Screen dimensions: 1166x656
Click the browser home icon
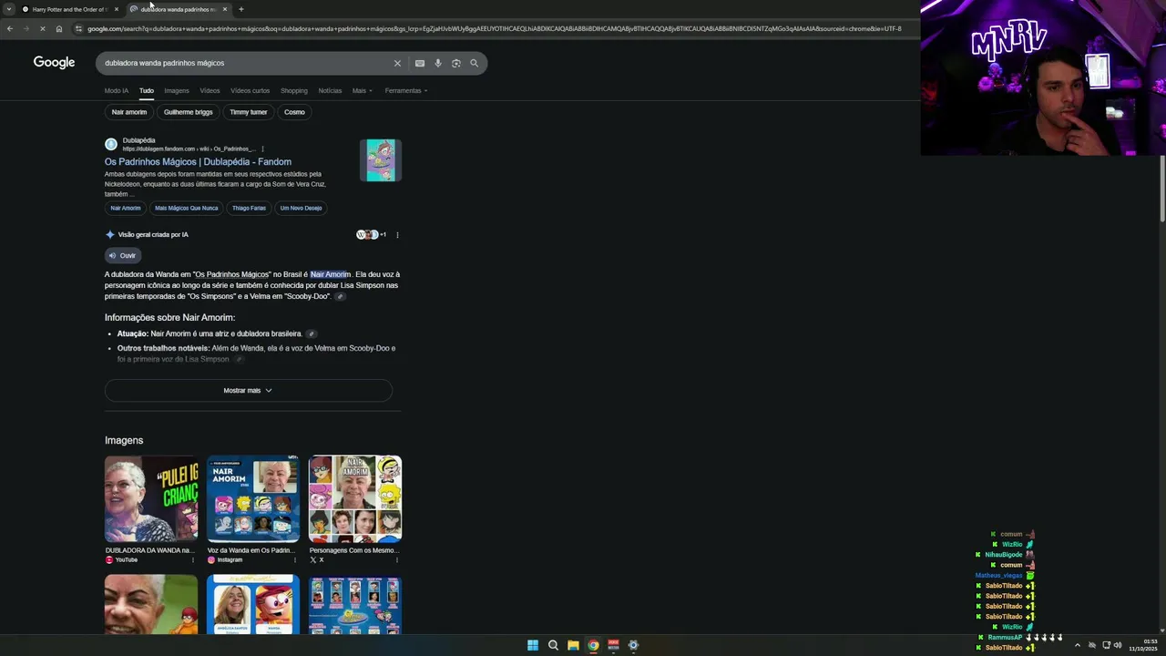59,28
